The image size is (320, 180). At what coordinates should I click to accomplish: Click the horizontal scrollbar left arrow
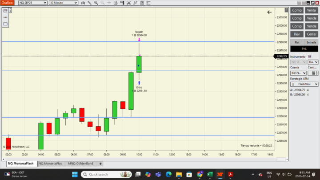[x=3, y=159]
